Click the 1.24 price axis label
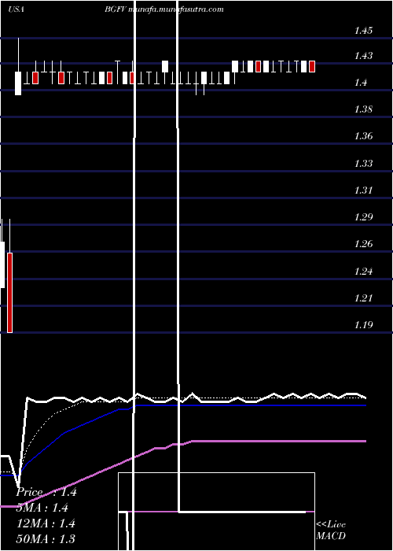 [363, 271]
